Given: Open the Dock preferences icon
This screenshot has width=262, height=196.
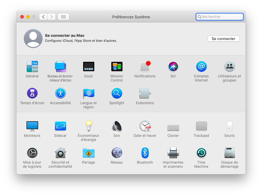Looking at the screenshot, I should (x=89, y=67).
